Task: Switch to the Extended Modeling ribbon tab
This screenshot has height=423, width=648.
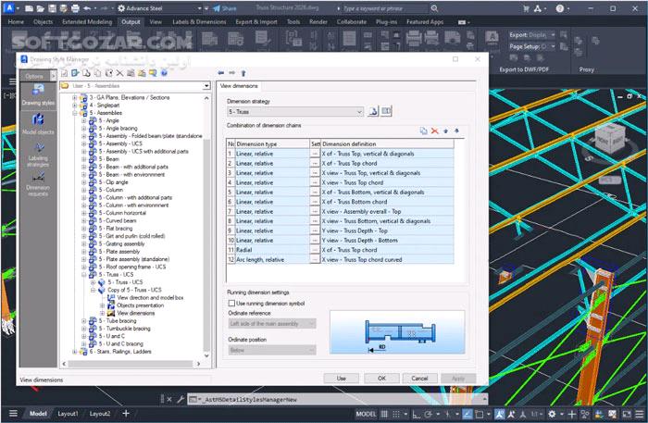Action: 89,20
